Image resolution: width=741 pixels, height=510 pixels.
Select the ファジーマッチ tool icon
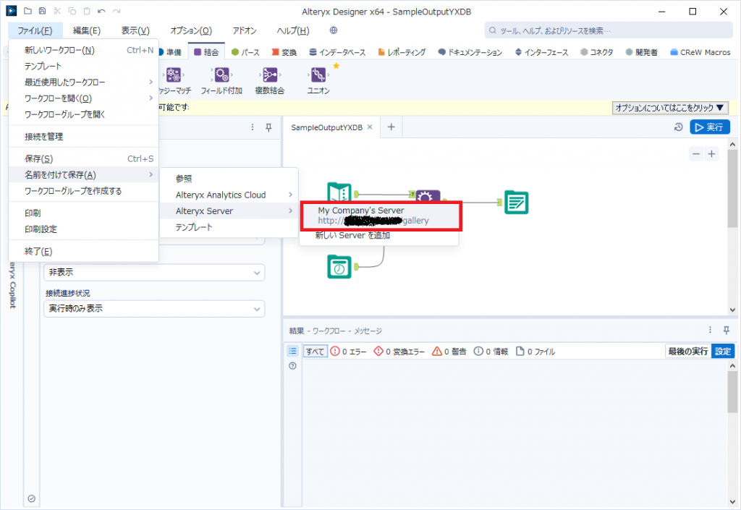(174, 75)
